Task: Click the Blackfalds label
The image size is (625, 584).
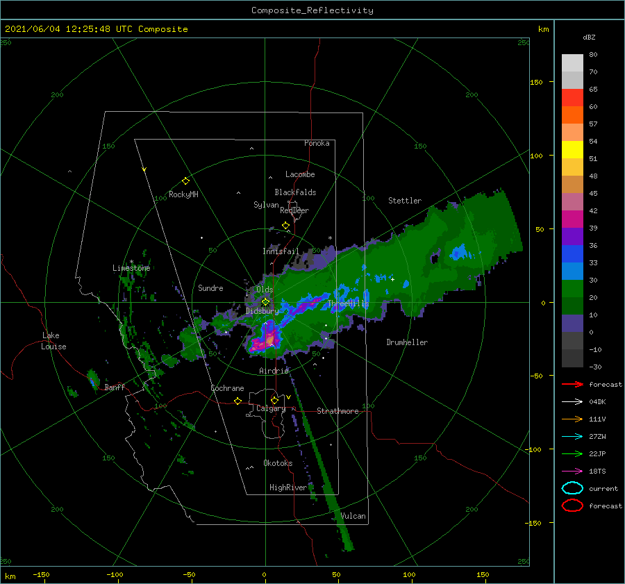Action: click(x=295, y=192)
